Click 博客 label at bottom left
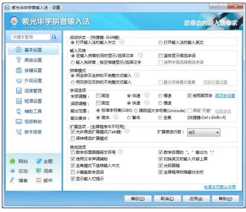Screen dimensions: 246x212 [x=23, y=180]
